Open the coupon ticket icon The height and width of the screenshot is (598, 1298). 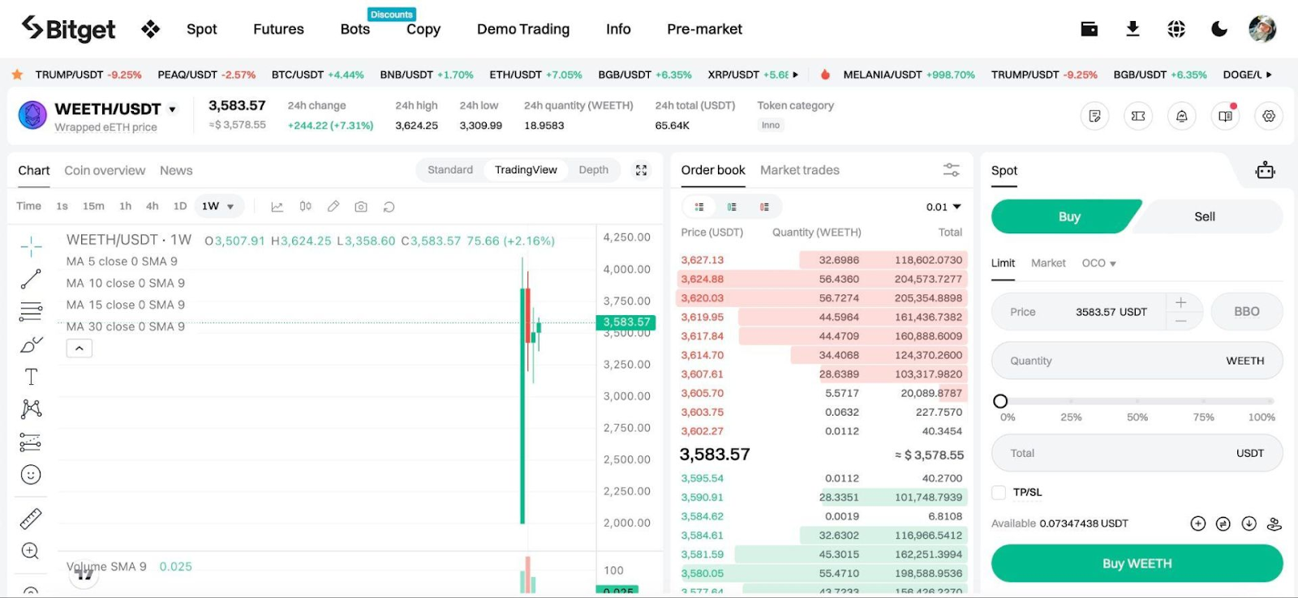(x=1138, y=116)
